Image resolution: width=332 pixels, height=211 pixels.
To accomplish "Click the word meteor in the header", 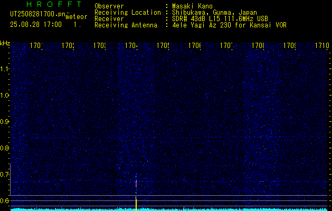I will [x=77, y=17].
